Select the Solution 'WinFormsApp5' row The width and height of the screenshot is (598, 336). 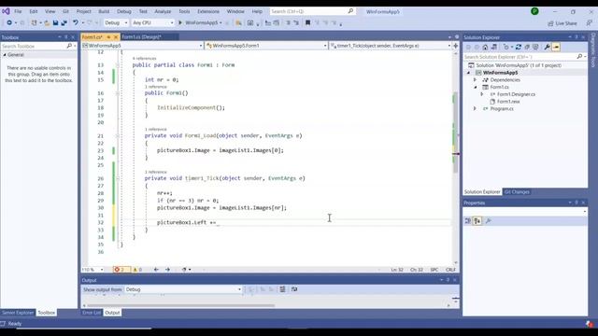[518, 65]
